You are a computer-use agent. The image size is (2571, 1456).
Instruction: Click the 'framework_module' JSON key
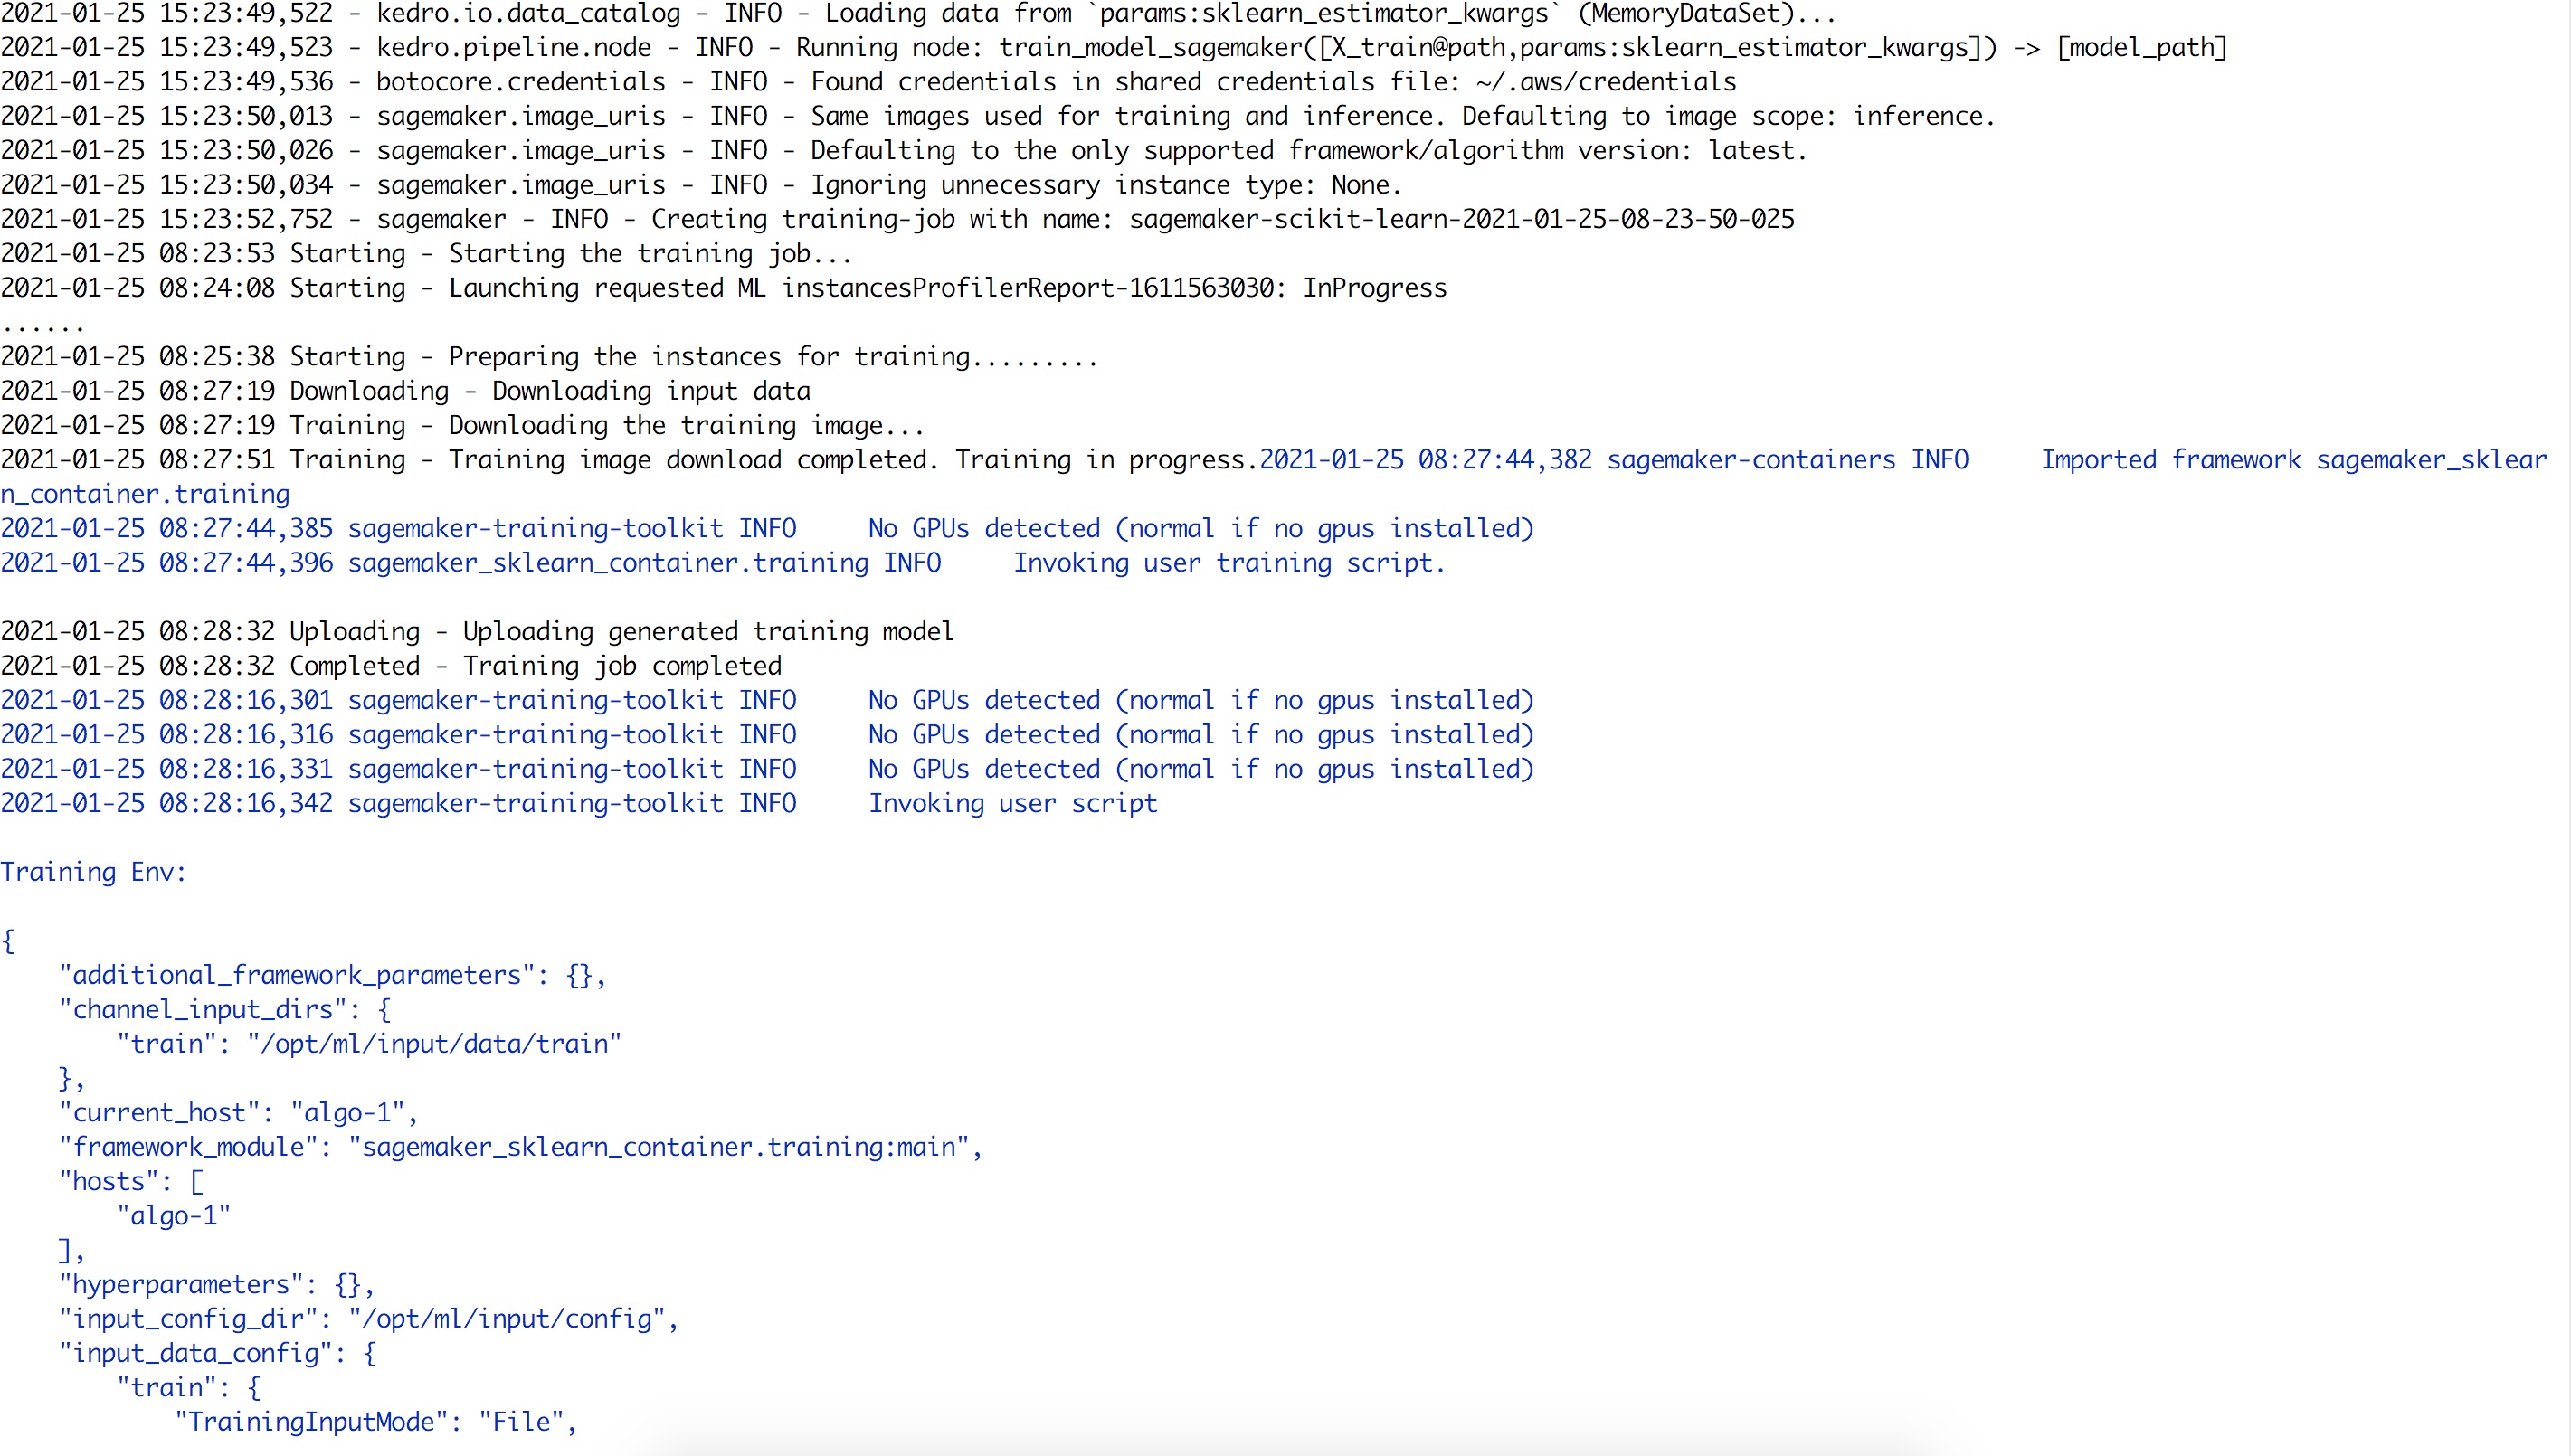tap(188, 1147)
